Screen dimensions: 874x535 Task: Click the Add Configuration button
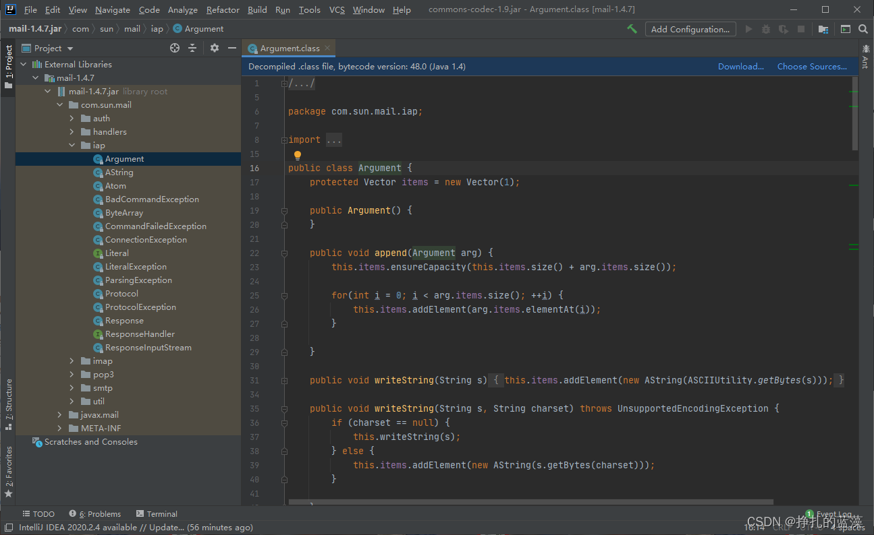point(690,29)
